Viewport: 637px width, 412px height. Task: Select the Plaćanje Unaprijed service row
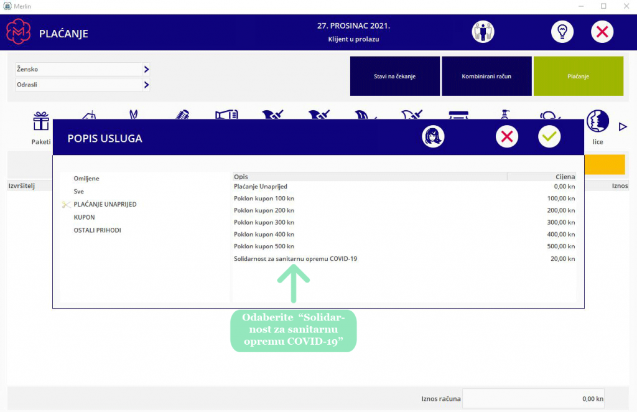point(404,187)
